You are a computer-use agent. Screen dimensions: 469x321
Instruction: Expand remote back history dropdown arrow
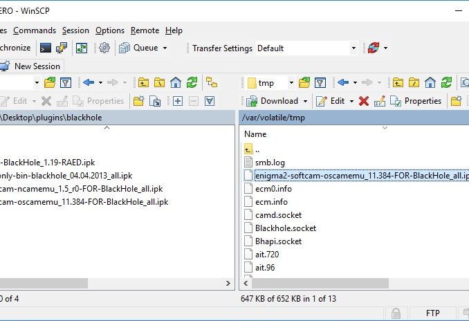coord(355,82)
